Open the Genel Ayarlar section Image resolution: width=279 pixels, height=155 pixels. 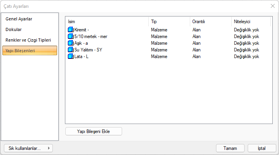19,19
